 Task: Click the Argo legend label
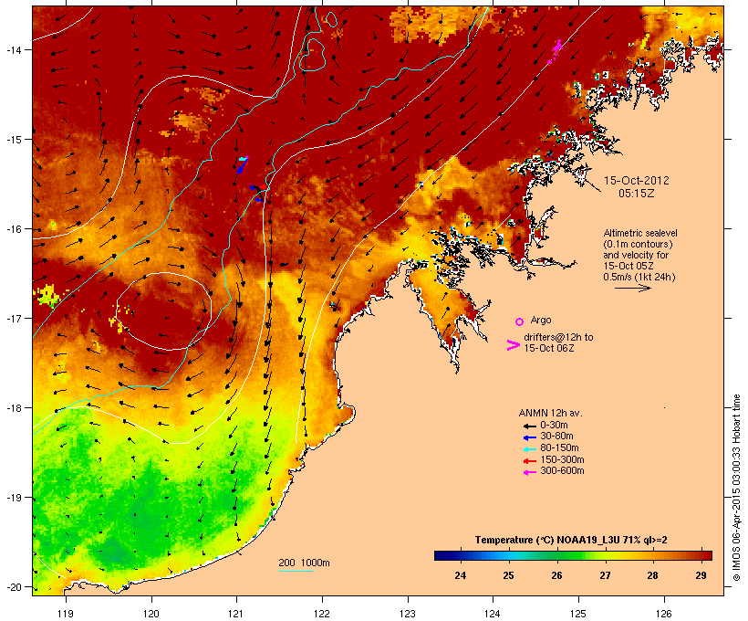[541, 320]
